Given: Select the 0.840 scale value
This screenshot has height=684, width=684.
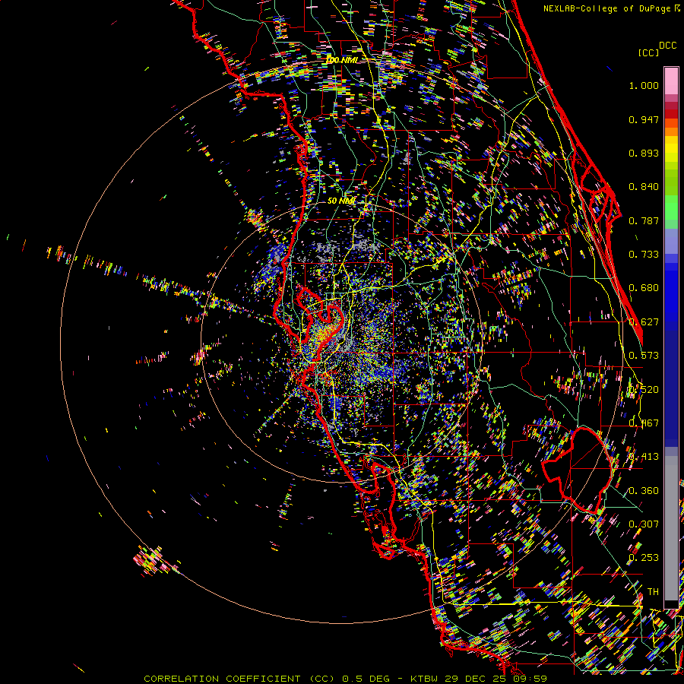Looking at the screenshot, I should [644, 187].
